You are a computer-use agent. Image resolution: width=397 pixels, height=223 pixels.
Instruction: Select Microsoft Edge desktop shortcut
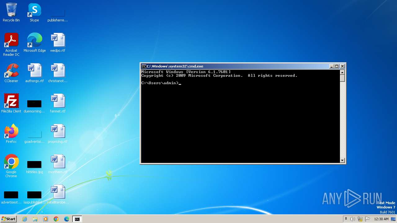coord(34,42)
